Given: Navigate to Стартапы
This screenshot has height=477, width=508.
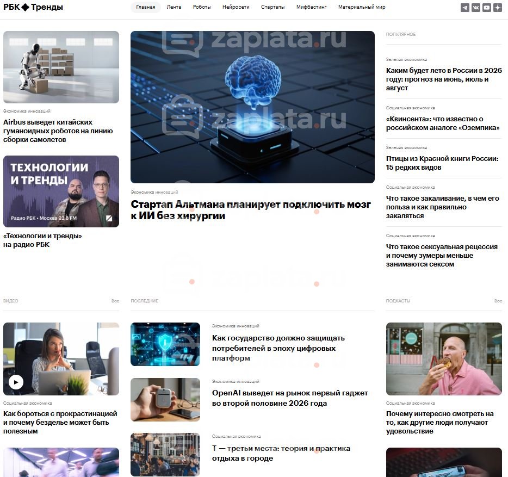Looking at the screenshot, I should 273,7.
